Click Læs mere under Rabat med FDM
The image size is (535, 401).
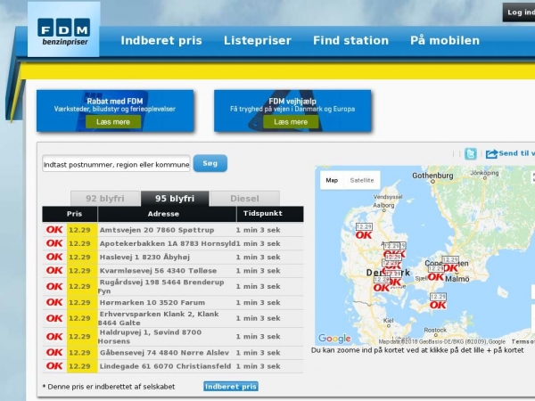coord(113,122)
